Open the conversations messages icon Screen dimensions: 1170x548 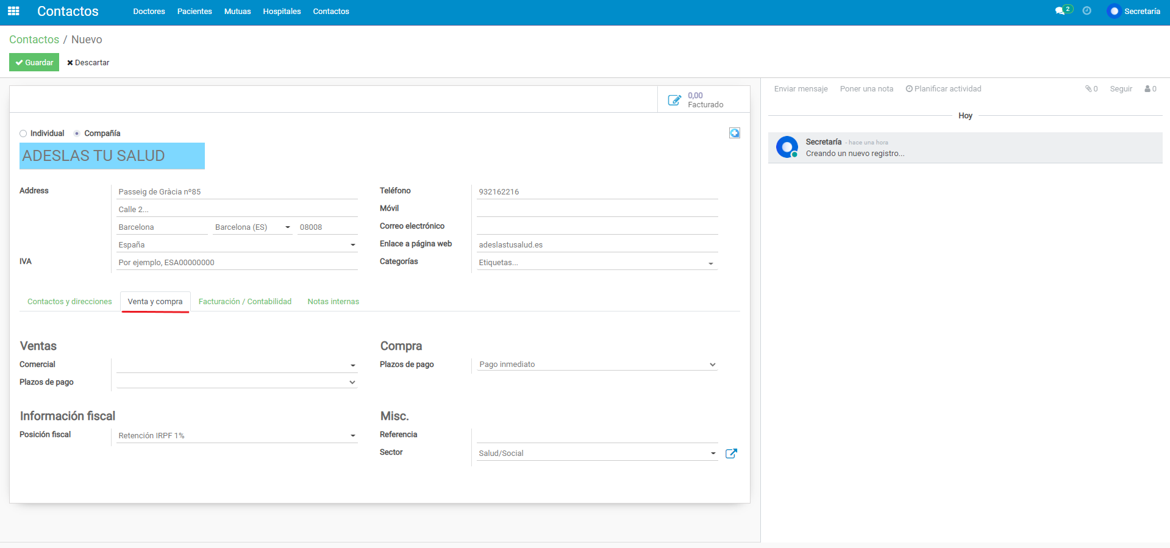coord(1060,11)
